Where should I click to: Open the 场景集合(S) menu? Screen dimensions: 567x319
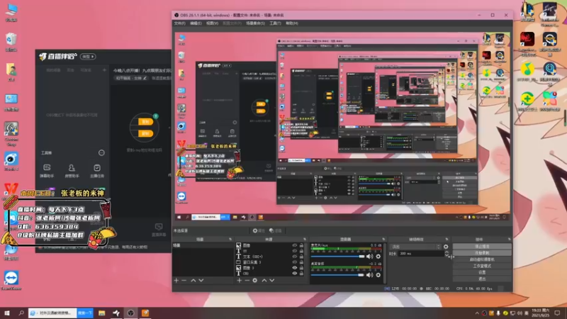pos(255,23)
